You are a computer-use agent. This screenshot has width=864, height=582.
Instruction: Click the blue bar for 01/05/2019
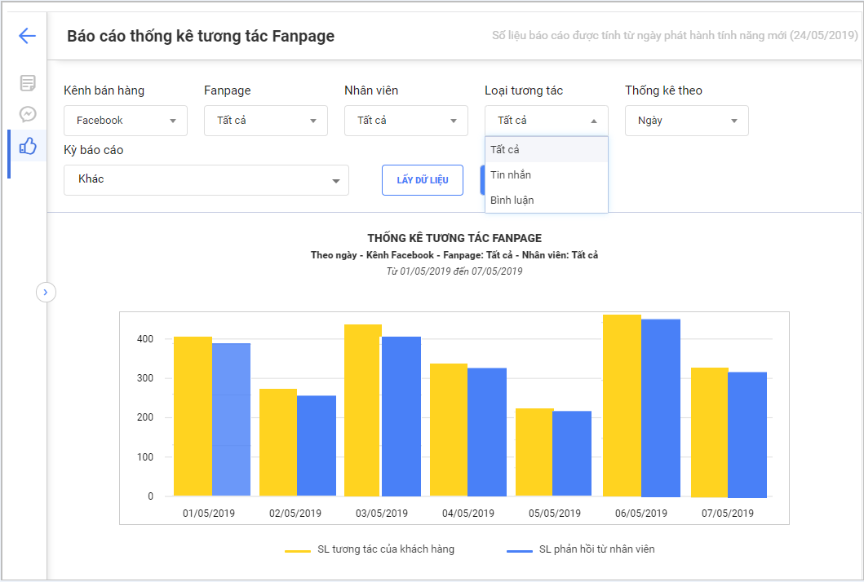(231, 420)
